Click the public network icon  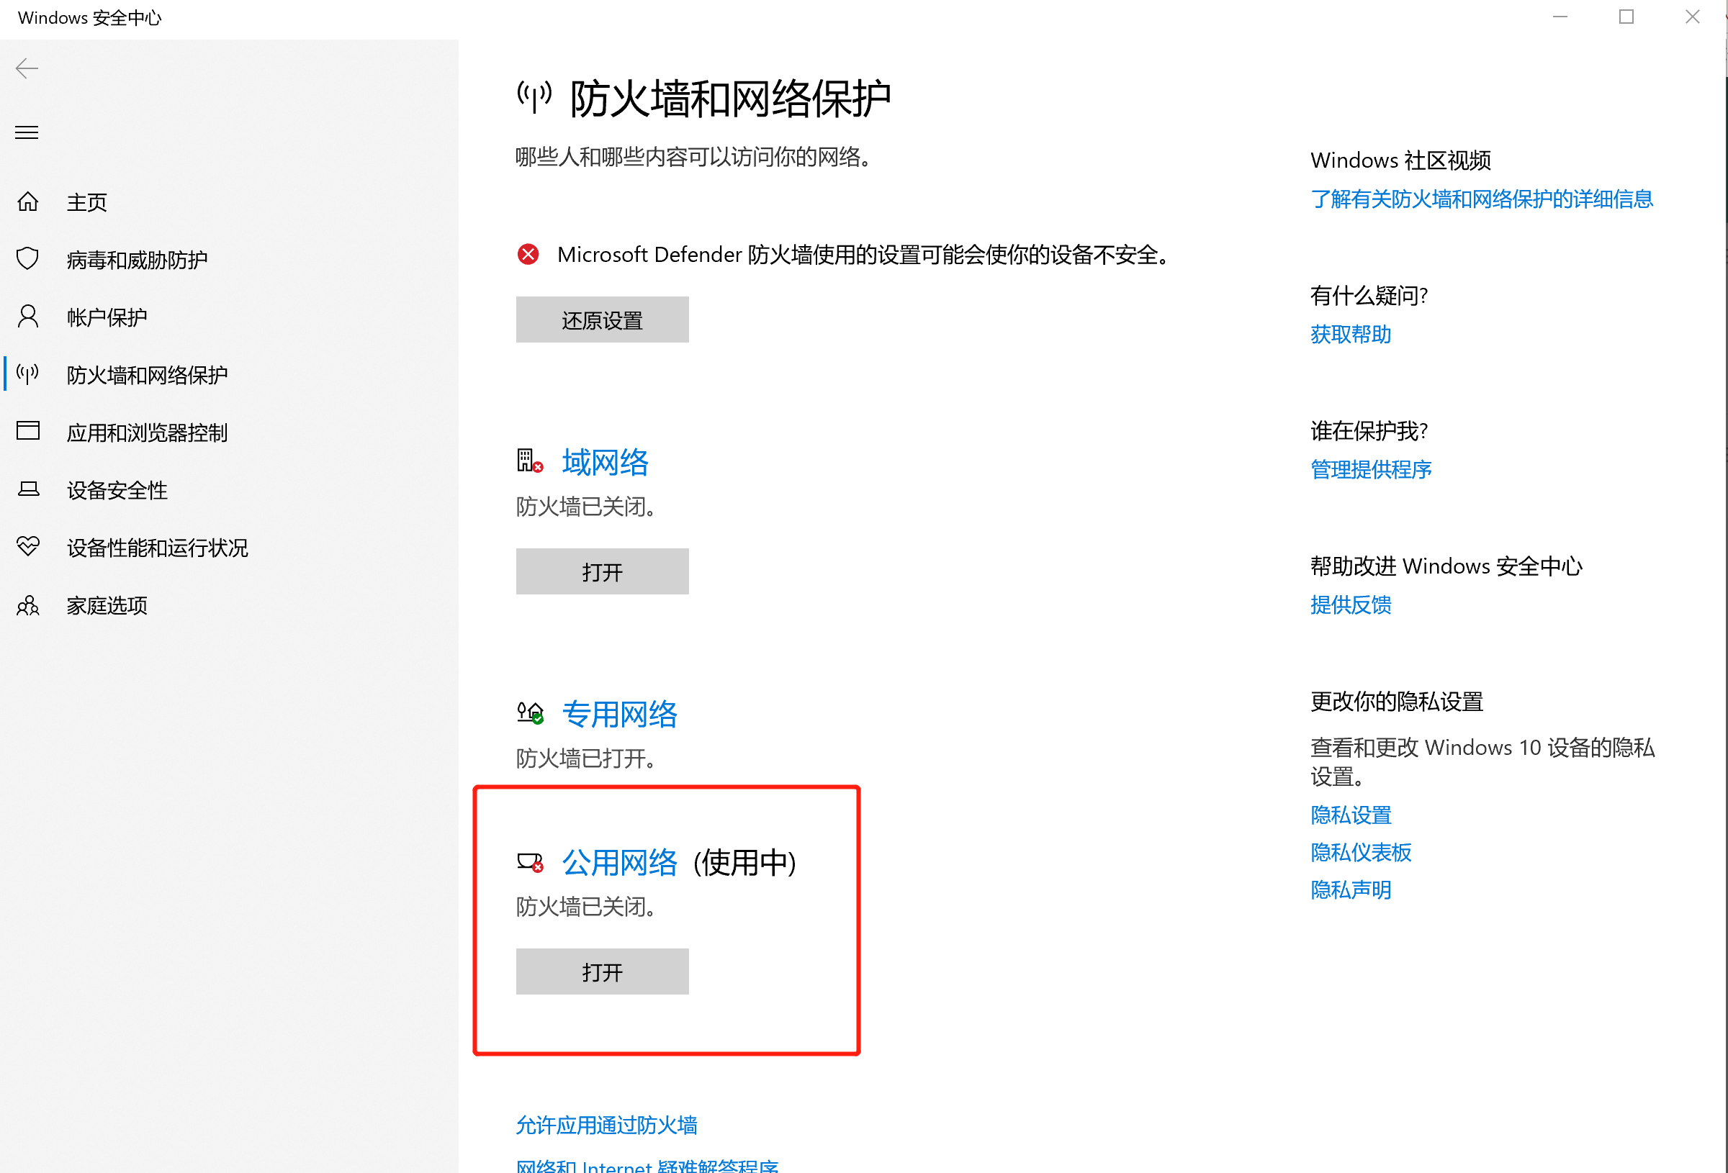(530, 862)
